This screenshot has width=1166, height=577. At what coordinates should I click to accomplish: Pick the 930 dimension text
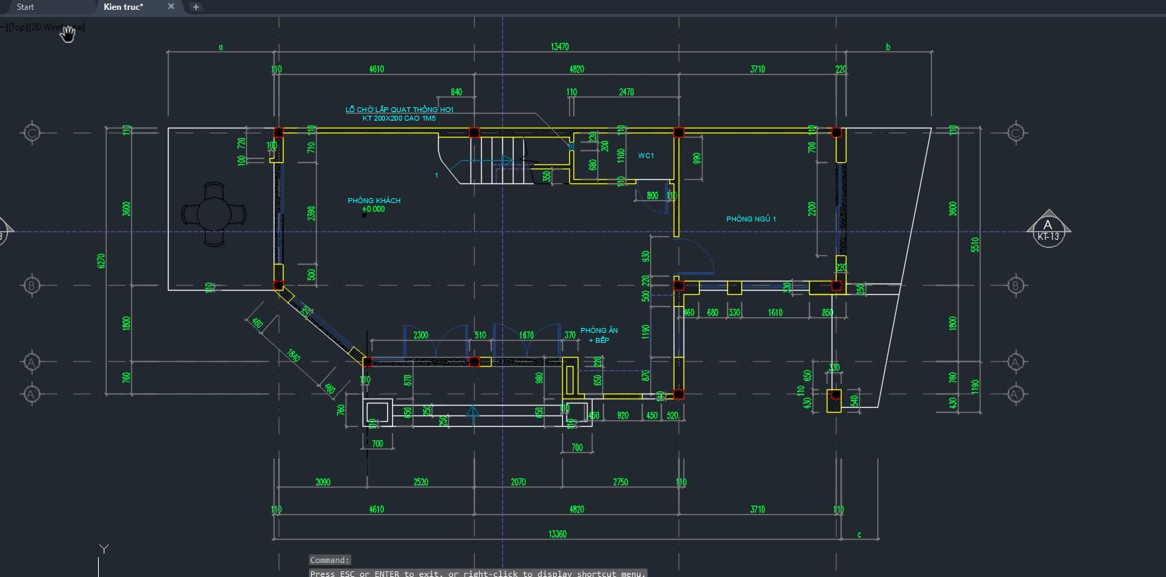coord(645,257)
